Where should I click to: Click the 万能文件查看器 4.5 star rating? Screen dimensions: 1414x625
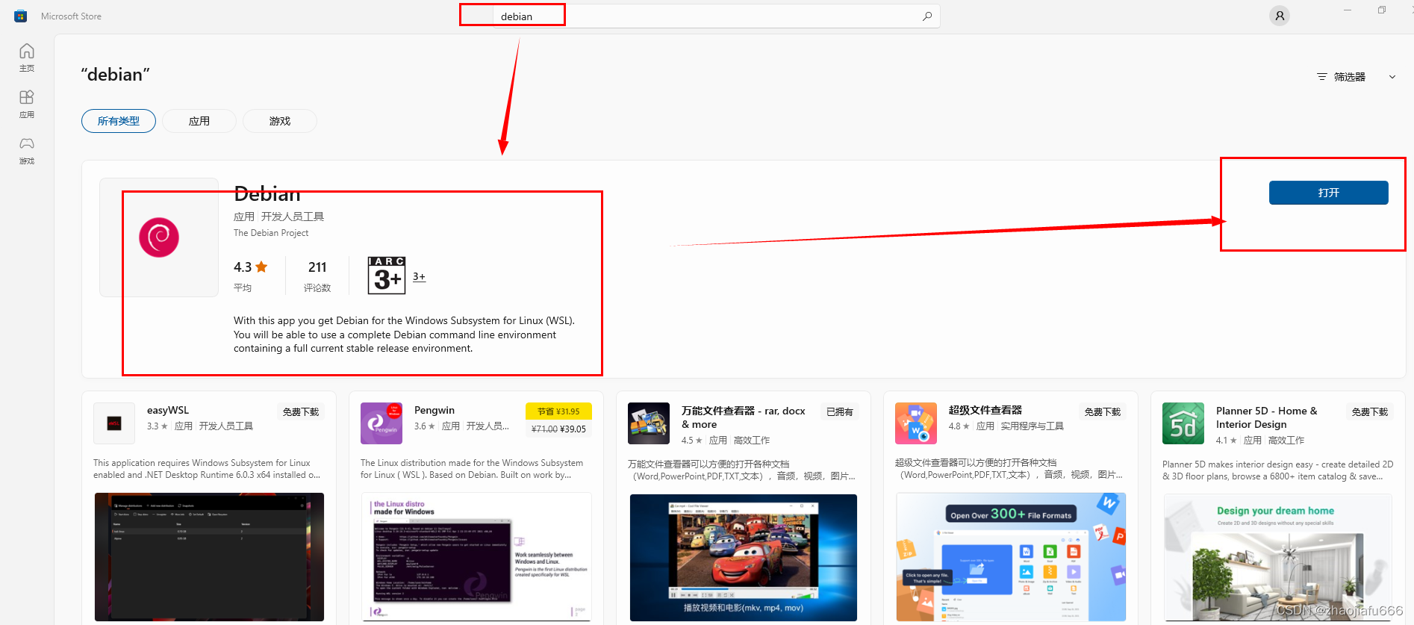[x=692, y=441]
